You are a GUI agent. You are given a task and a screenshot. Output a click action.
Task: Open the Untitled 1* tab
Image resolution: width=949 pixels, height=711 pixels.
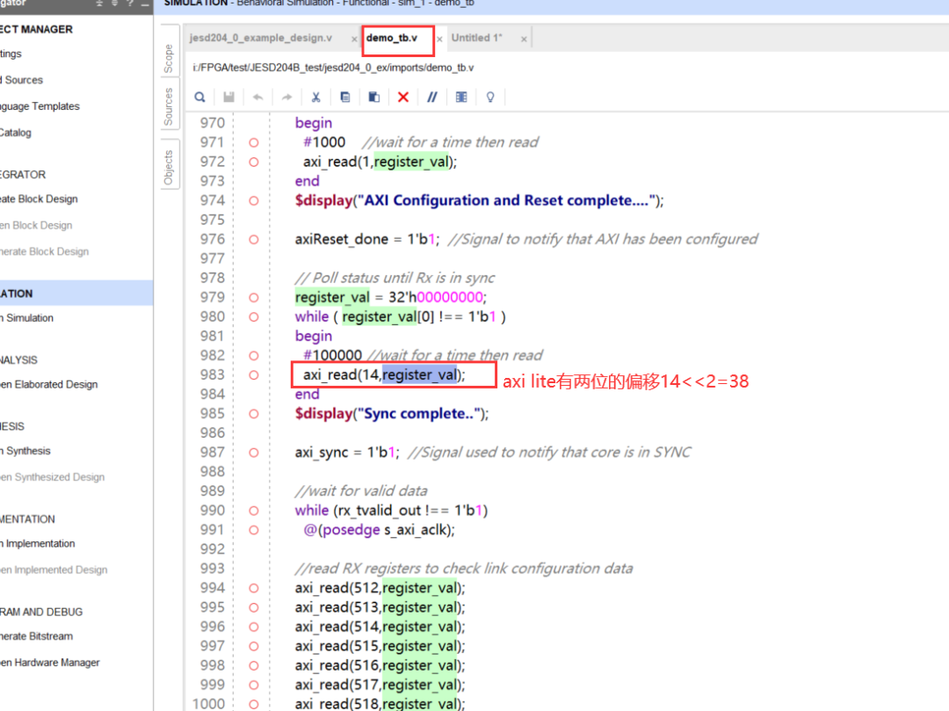point(477,38)
